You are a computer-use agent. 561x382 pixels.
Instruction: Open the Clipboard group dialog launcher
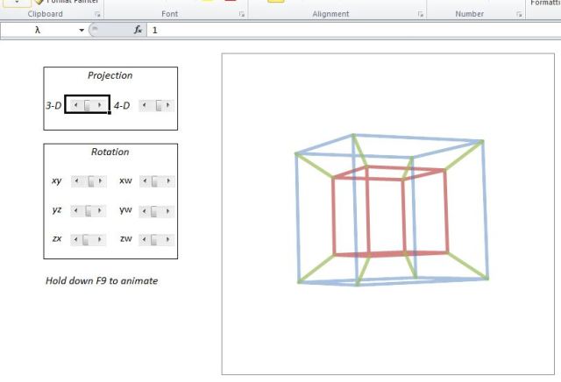(x=97, y=16)
